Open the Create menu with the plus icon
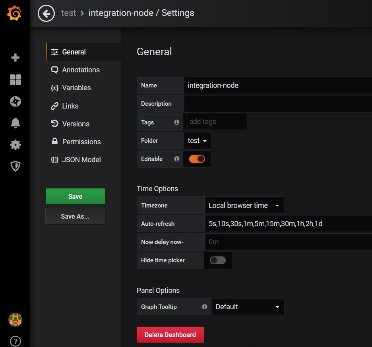The height and width of the screenshot is (347, 372). pos(15,58)
